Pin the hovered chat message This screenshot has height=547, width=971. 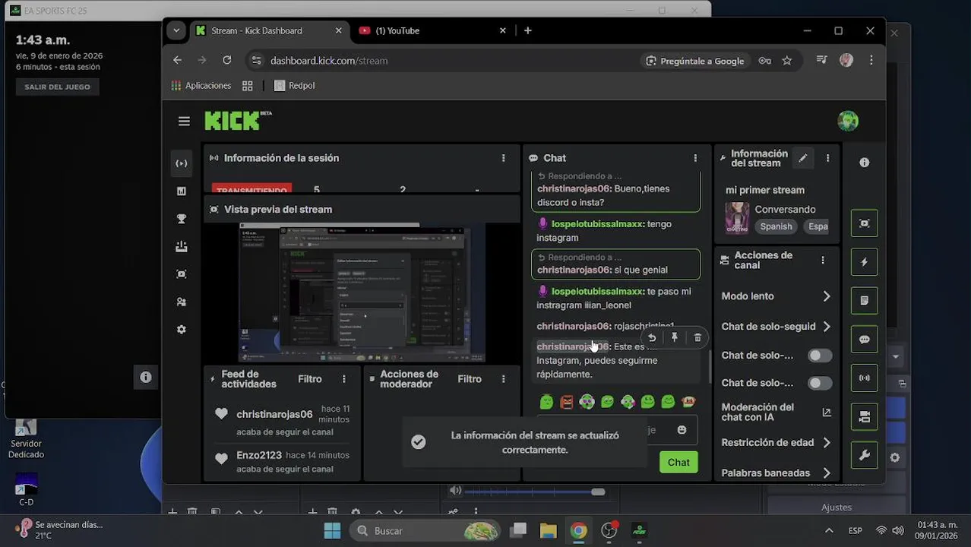coord(674,338)
